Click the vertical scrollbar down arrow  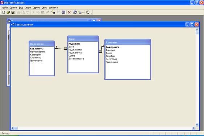[x=197, y=125]
